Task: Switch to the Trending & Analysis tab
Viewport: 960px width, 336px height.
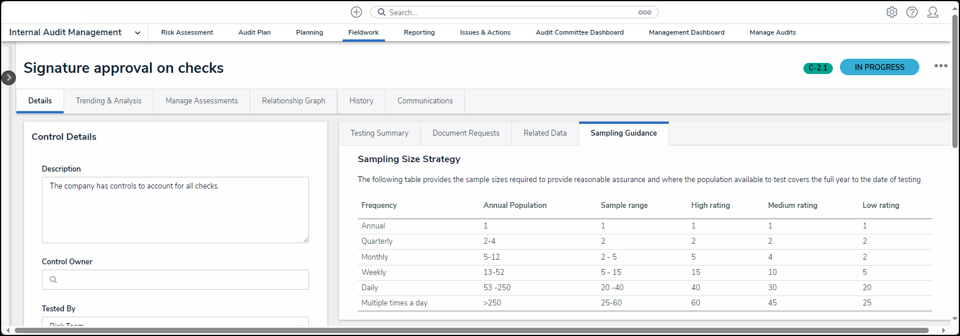Action: click(x=108, y=101)
